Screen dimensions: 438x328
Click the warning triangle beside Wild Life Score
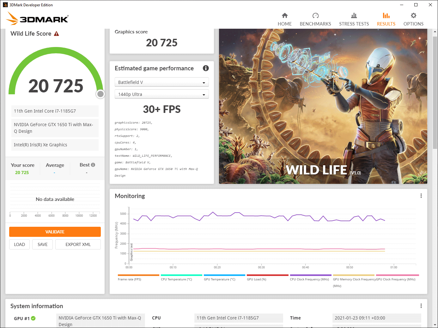tap(57, 34)
